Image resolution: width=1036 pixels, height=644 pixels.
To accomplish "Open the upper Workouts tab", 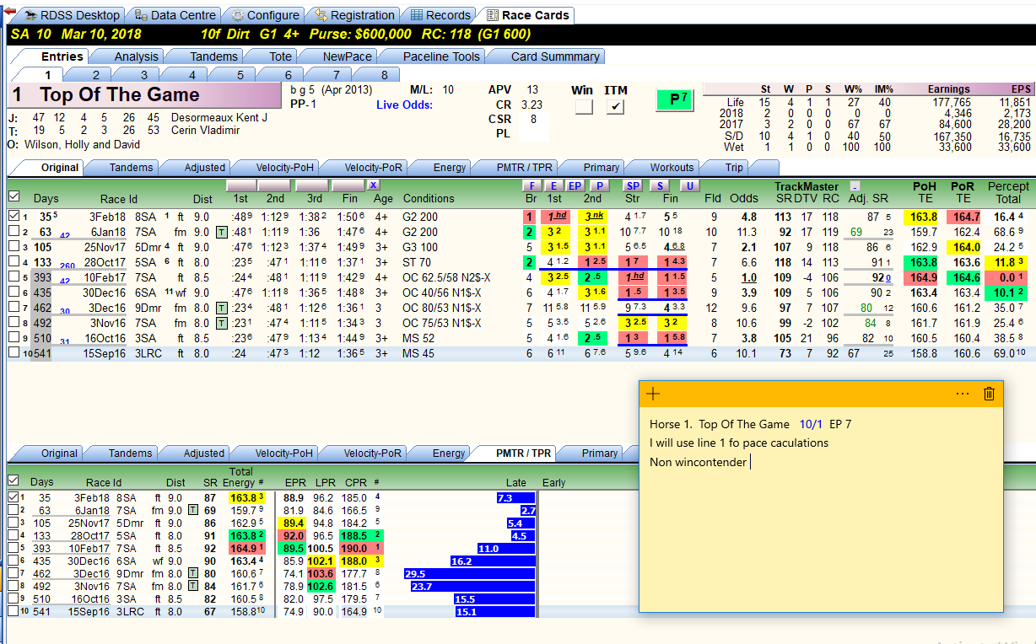I will pos(672,167).
